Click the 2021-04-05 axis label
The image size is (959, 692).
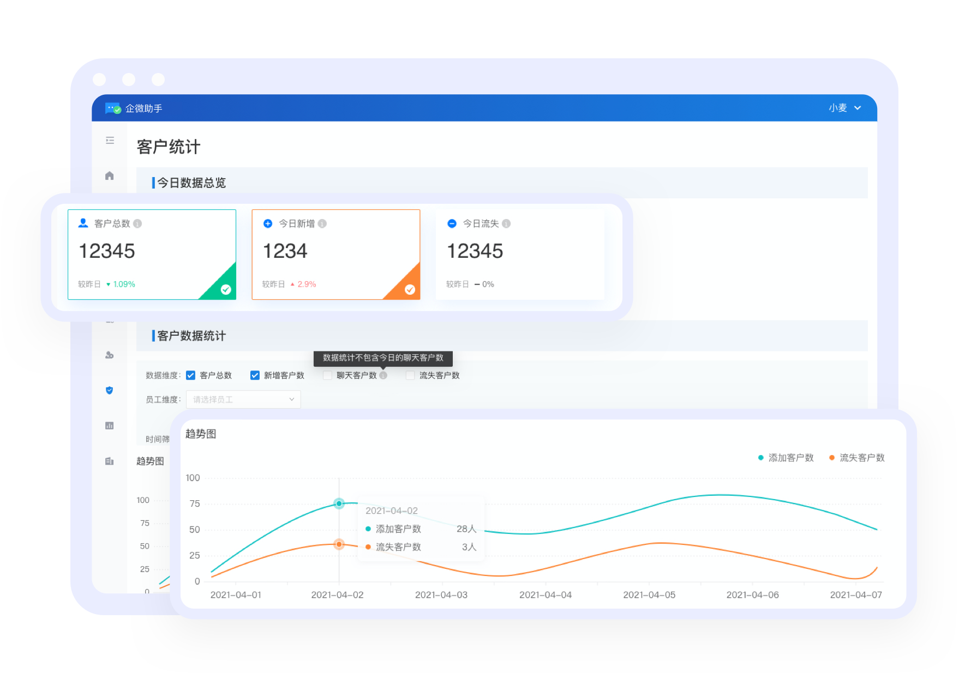click(649, 595)
